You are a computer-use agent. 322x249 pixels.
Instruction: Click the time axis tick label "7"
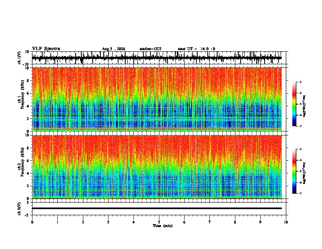point(210,222)
